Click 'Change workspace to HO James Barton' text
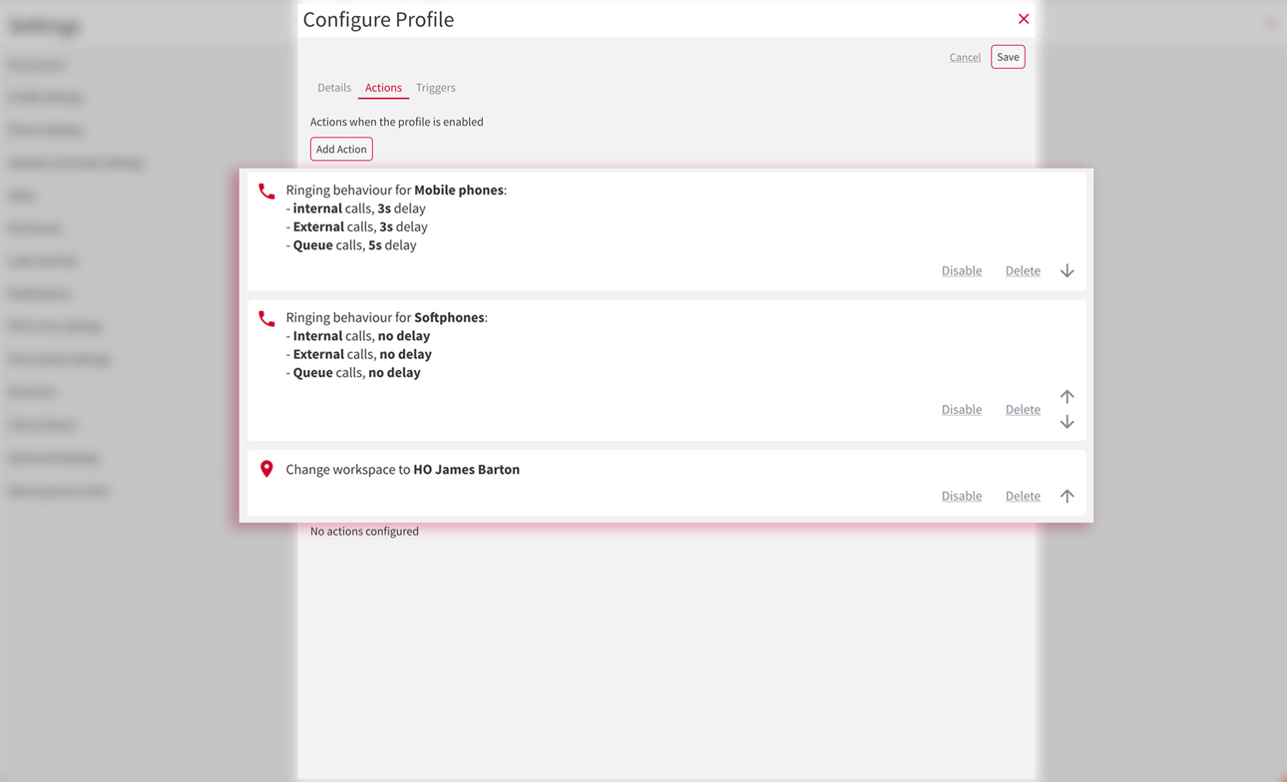The height and width of the screenshot is (782, 1287). pos(402,469)
